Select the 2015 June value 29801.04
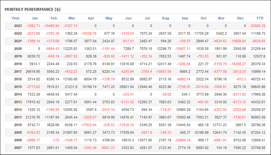 (126, 87)
